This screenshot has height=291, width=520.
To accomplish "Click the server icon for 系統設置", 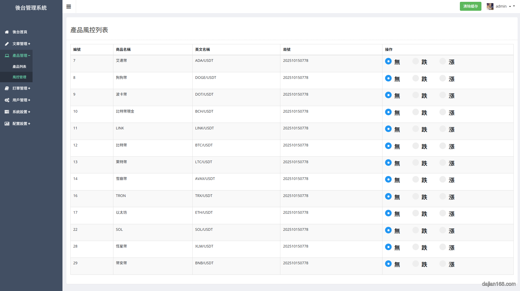I will click(x=7, y=112).
